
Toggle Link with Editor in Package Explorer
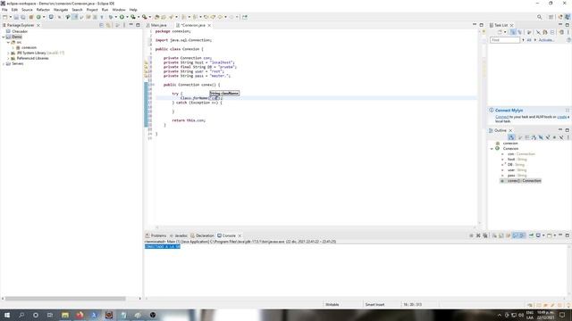108,25
